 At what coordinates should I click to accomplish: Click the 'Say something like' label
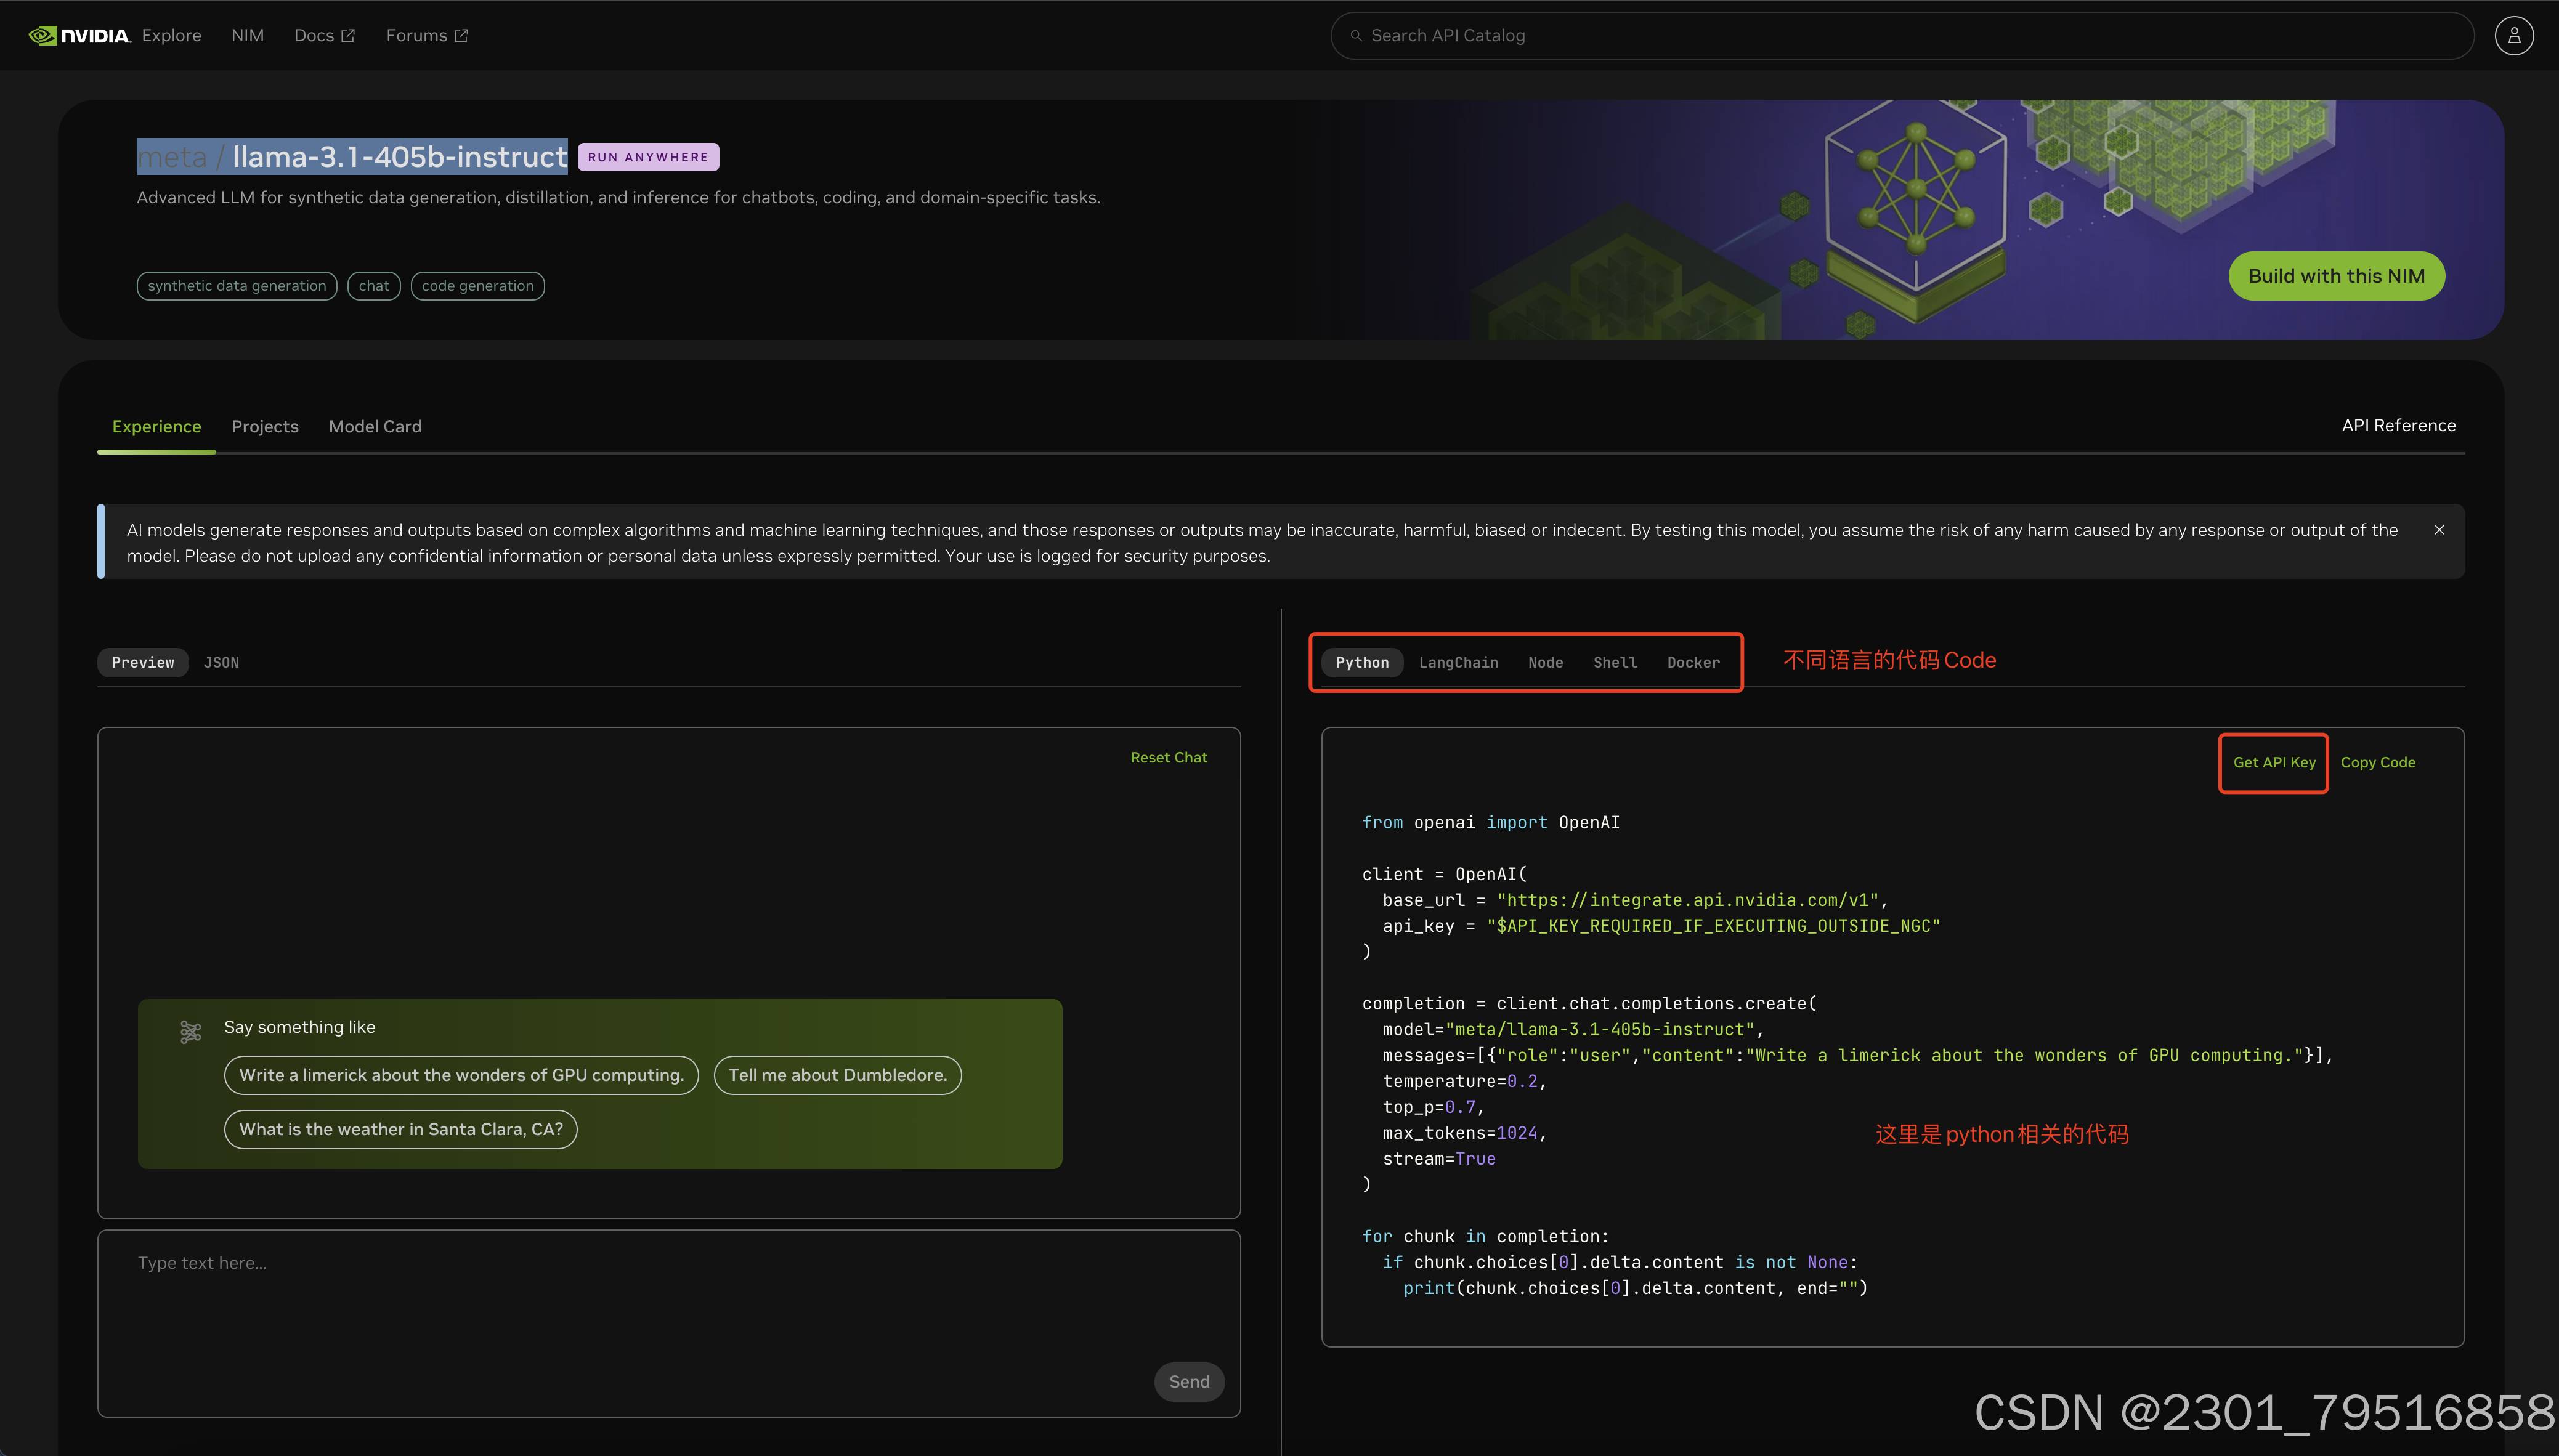[x=299, y=1028]
